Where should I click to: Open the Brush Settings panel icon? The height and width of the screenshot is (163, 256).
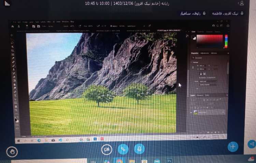click(33, 26)
